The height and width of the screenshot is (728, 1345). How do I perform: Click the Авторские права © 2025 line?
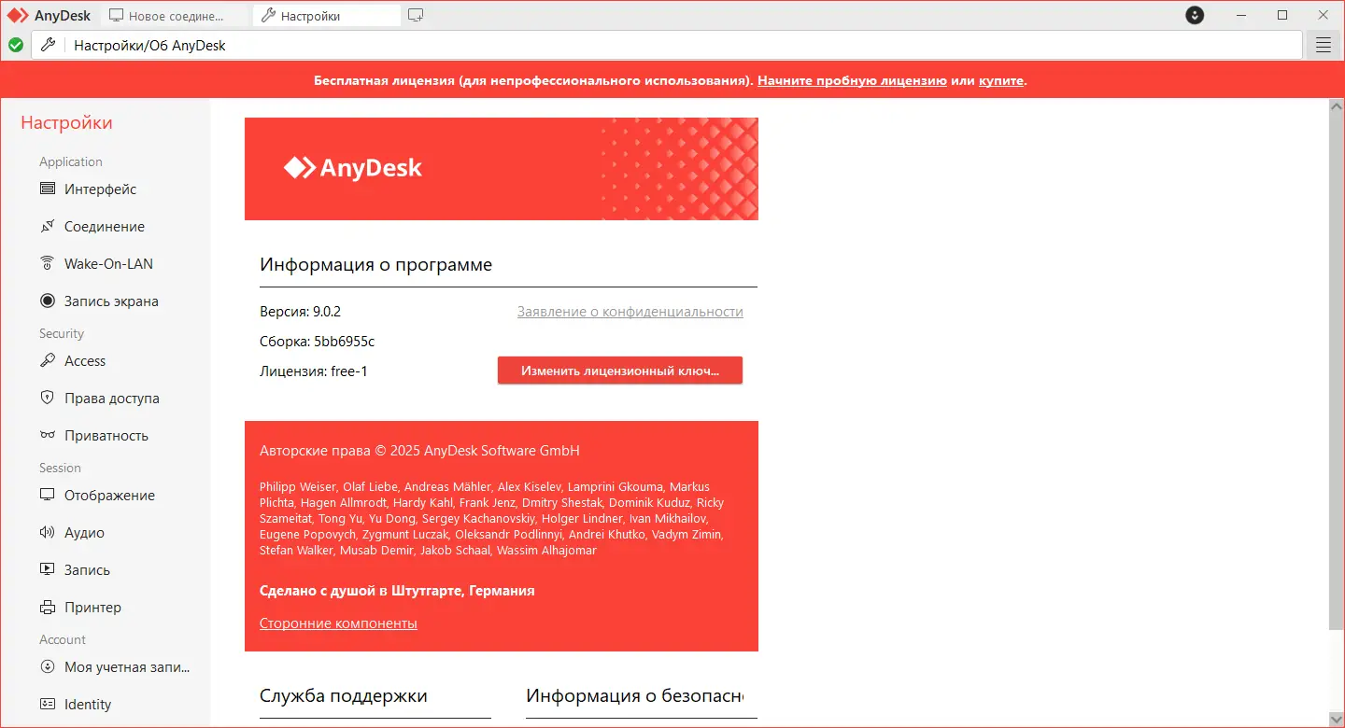coord(419,451)
